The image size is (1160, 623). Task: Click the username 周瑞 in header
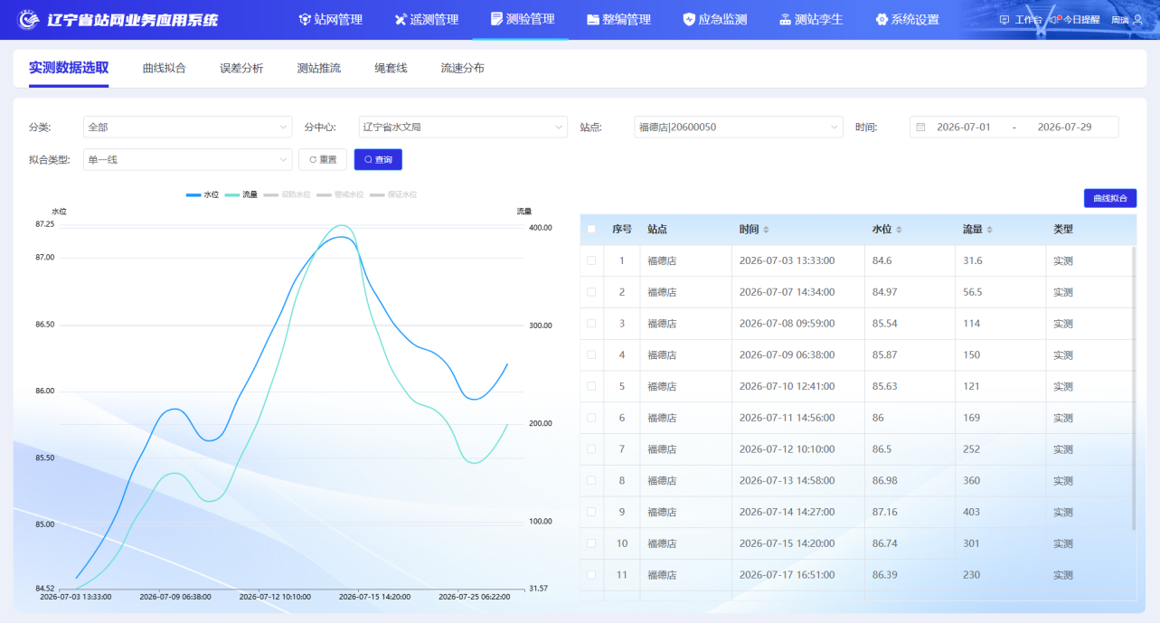(1120, 20)
